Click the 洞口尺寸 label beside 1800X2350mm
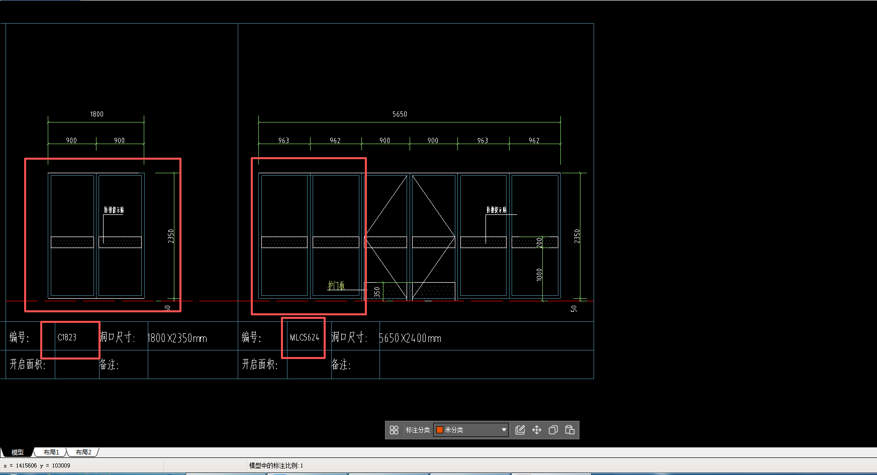 117,337
